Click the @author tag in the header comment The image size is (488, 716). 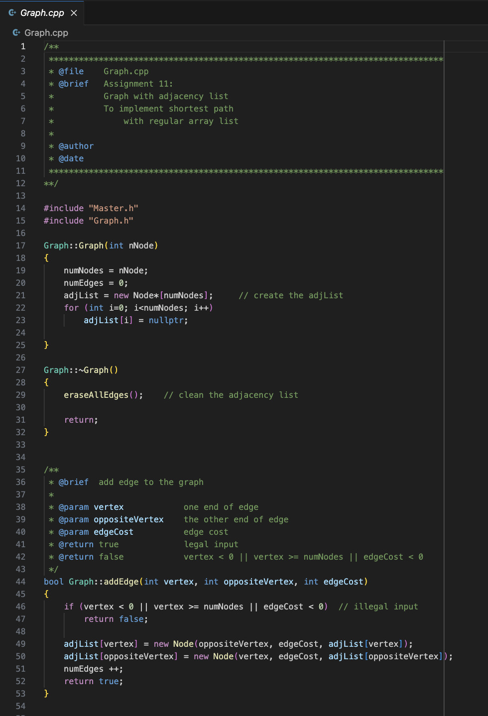pyautogui.click(x=76, y=146)
